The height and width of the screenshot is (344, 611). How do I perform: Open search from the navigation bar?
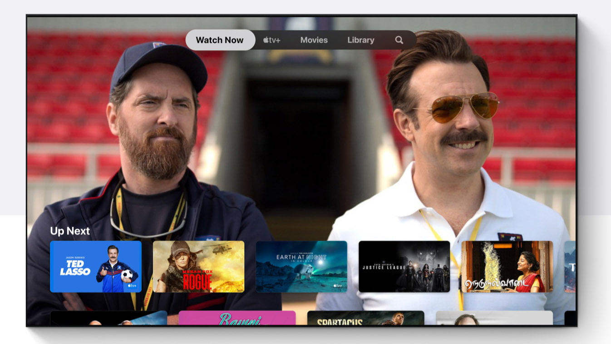click(x=399, y=40)
